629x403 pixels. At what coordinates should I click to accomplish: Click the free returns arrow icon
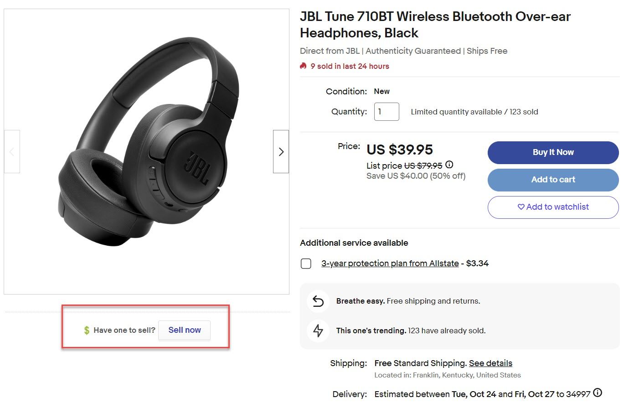318,301
